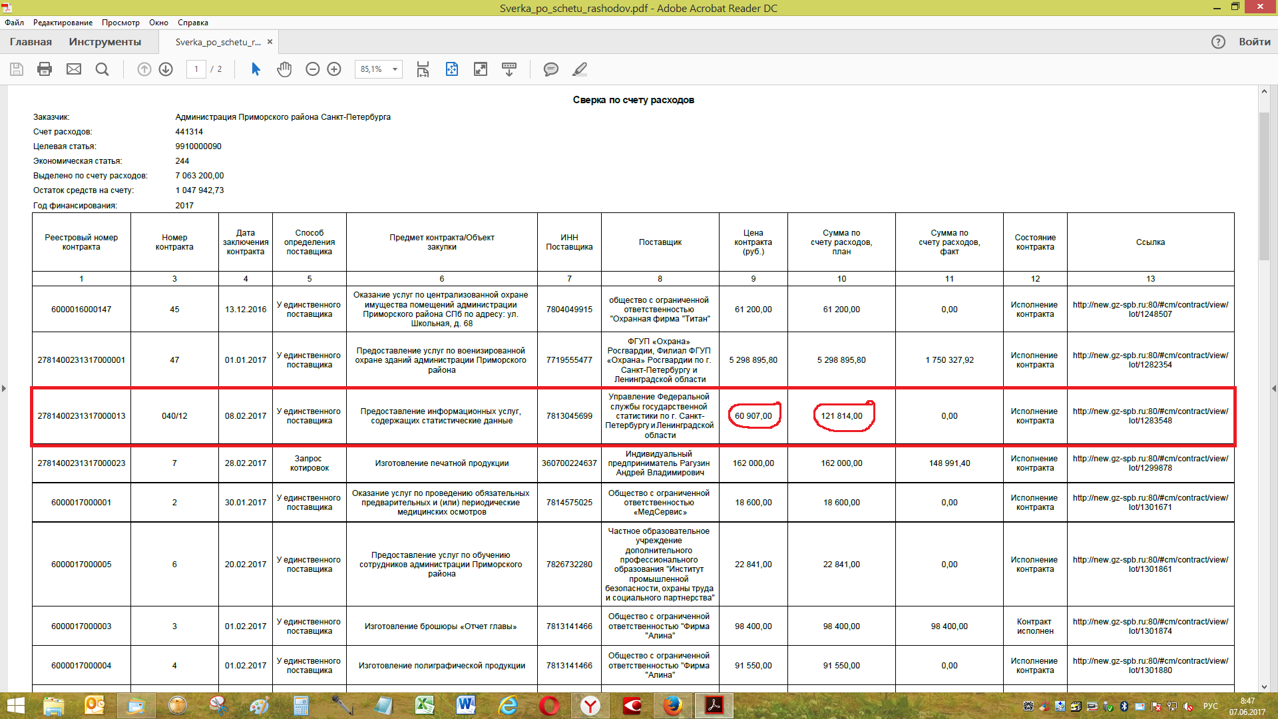
Task: Click the Контракт исполнен status cell
Action: 1035,626
